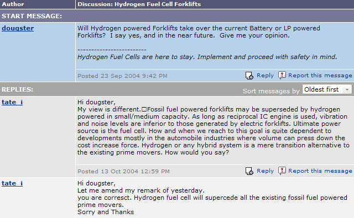Screen dimensions: 354x218
Task: Click the START MESSAGE section header
Action: (x=32, y=16)
